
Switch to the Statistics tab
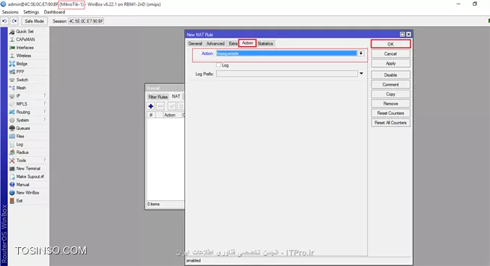265,43
